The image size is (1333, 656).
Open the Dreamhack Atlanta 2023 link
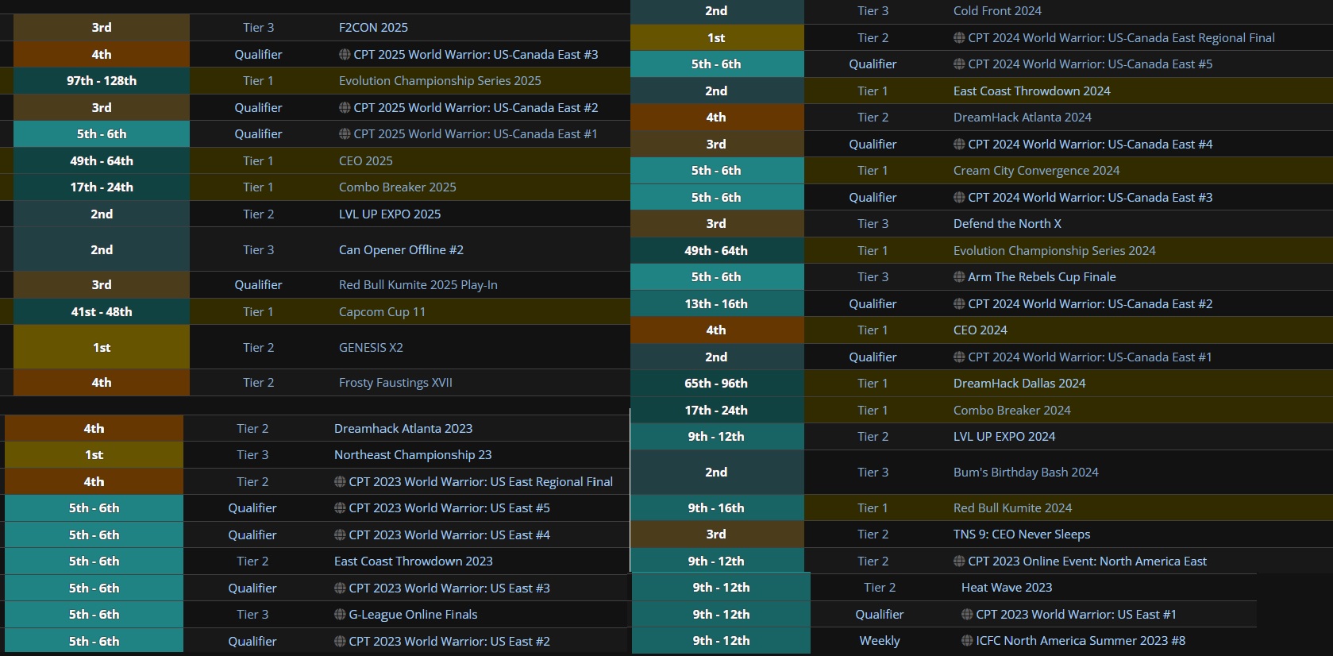(x=403, y=429)
